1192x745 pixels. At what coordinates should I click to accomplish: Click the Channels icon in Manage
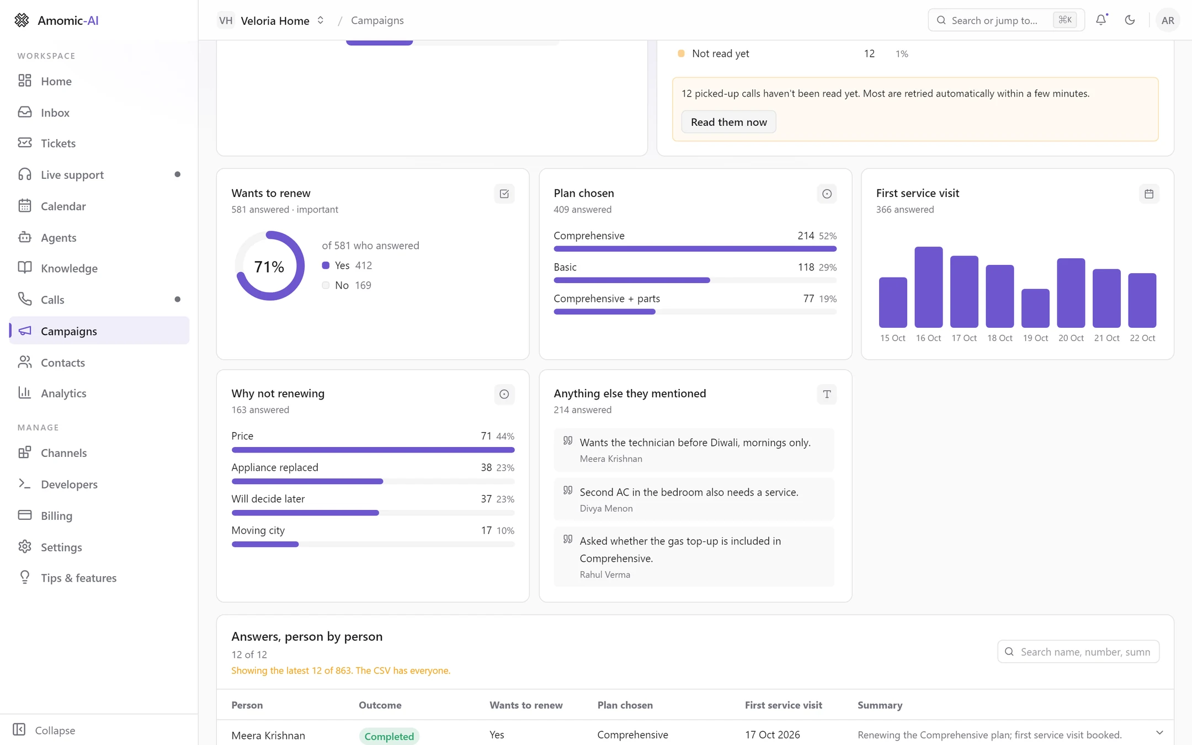pos(25,453)
